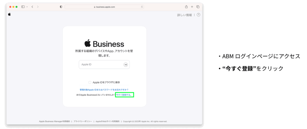
Task: Click the help question mark icon
Action: click(198, 15)
